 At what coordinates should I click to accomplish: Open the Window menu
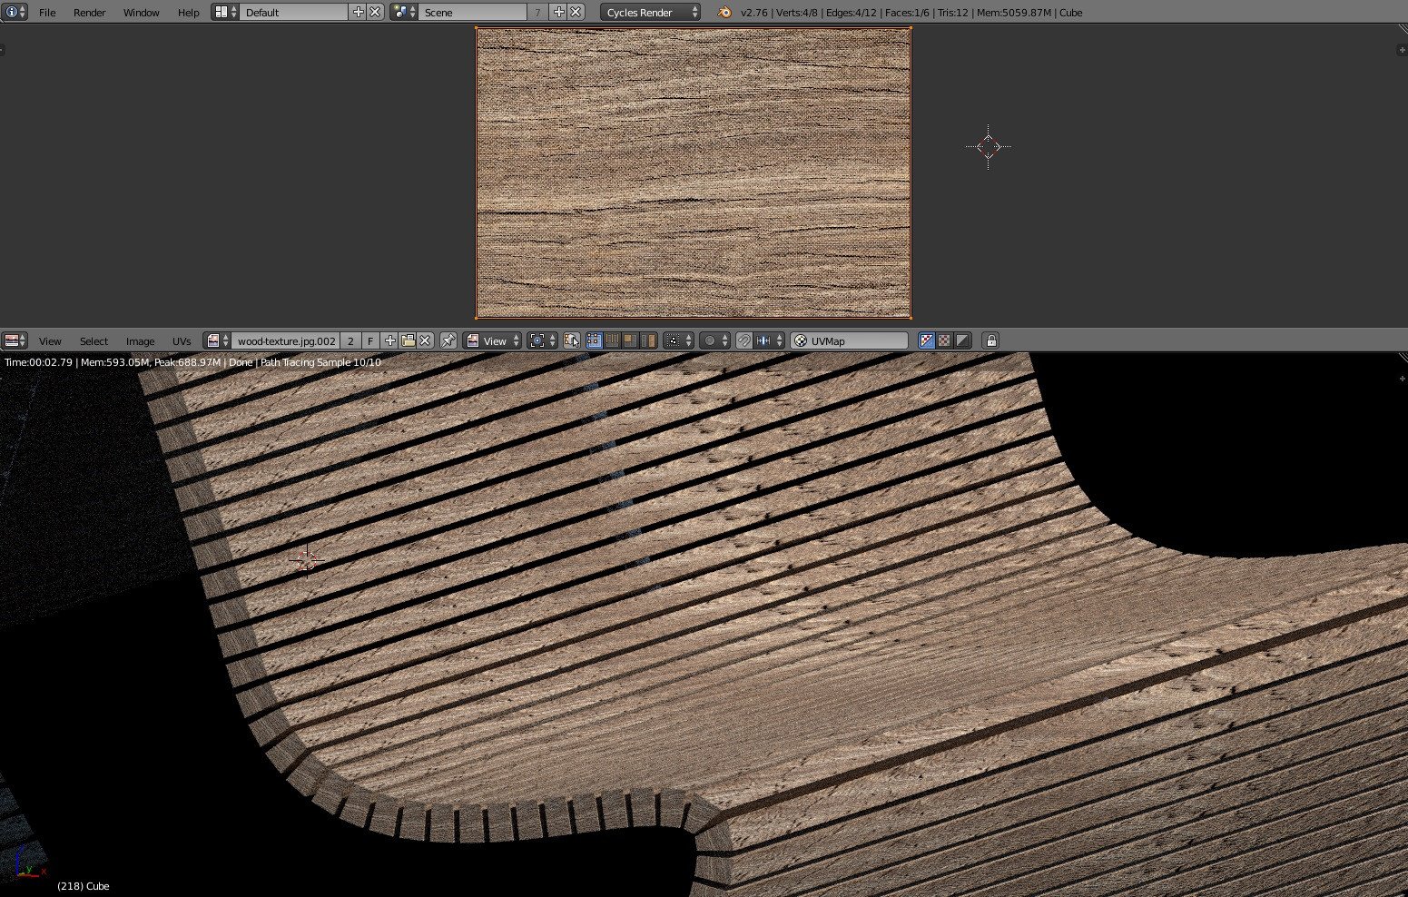tap(141, 13)
